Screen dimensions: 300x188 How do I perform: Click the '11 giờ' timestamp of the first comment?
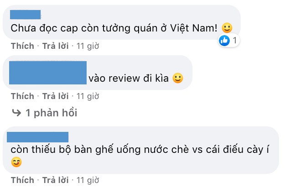[88, 46]
